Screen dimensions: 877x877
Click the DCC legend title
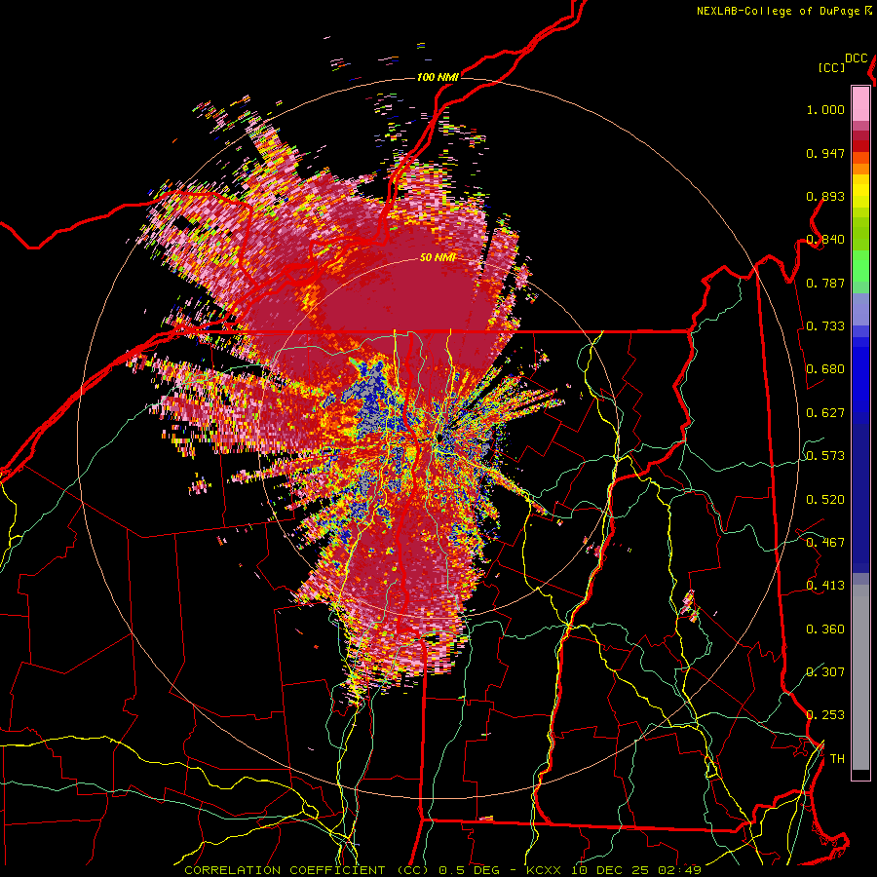click(857, 58)
